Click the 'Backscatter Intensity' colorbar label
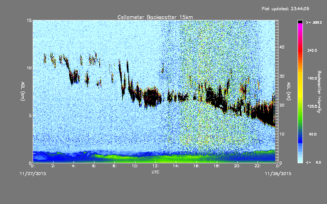 point(319,92)
